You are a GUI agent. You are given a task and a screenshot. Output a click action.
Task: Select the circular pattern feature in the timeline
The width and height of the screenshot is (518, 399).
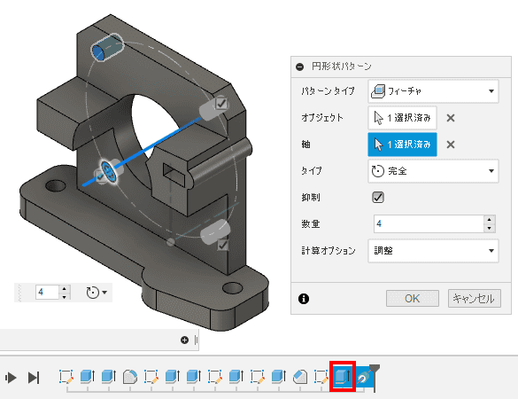click(x=363, y=377)
